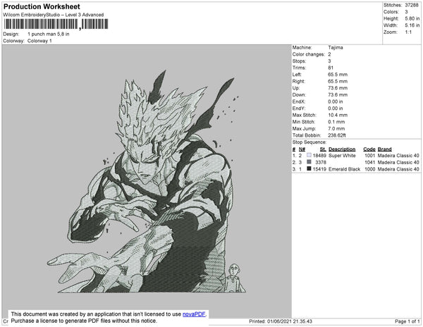
Task: Select the EndX value 0.00 in
Action: coord(336,101)
